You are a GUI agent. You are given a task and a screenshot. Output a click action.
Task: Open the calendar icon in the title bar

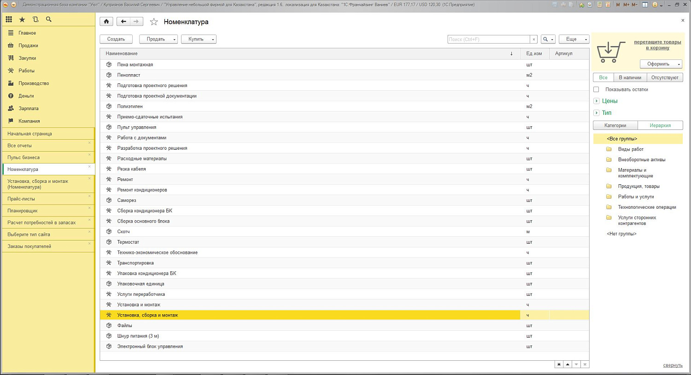608,5
